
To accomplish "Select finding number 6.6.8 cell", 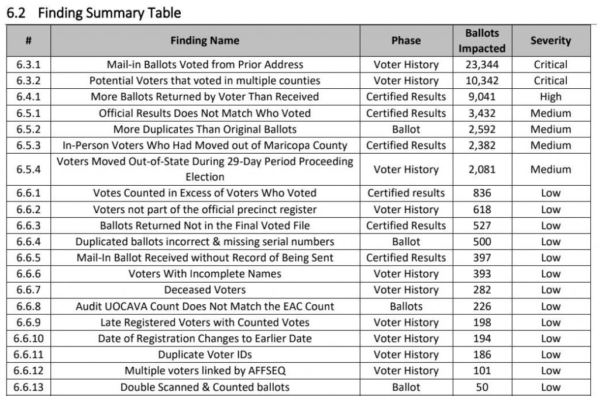I will pos(27,306).
